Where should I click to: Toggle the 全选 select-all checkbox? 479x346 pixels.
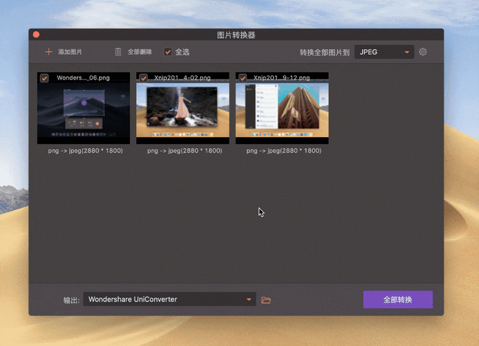(168, 52)
